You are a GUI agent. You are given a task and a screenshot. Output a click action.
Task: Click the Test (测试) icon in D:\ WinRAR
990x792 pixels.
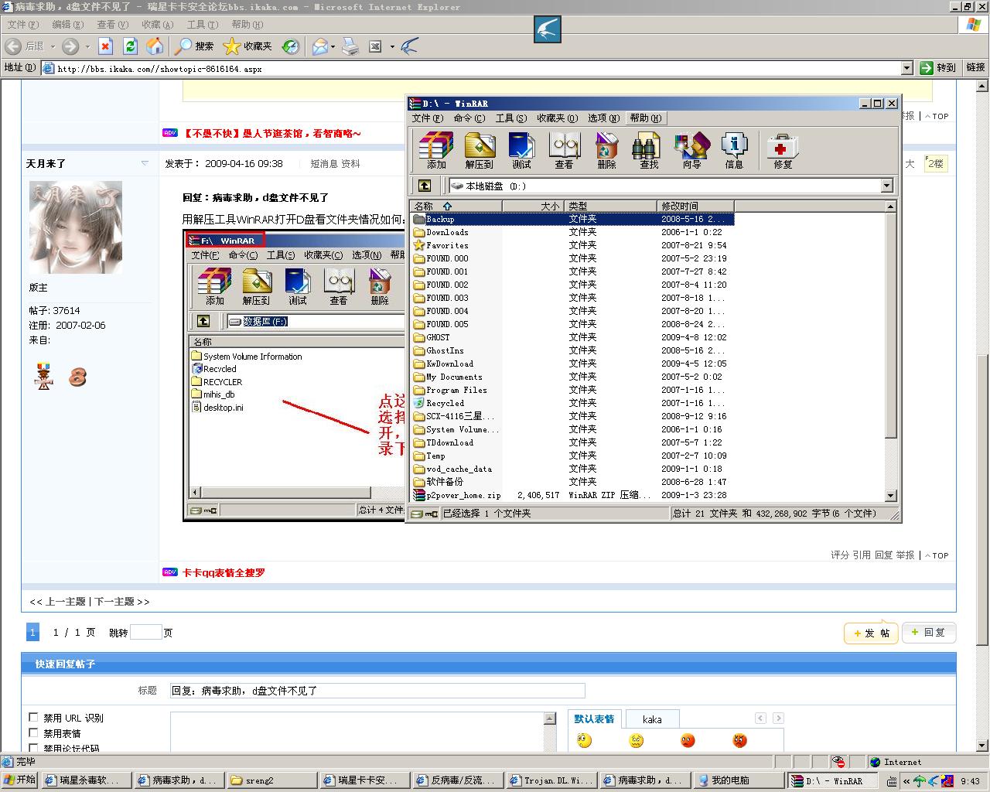521,150
